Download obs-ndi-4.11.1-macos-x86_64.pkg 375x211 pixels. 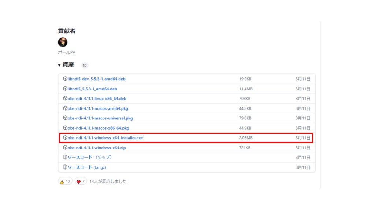[98, 128]
